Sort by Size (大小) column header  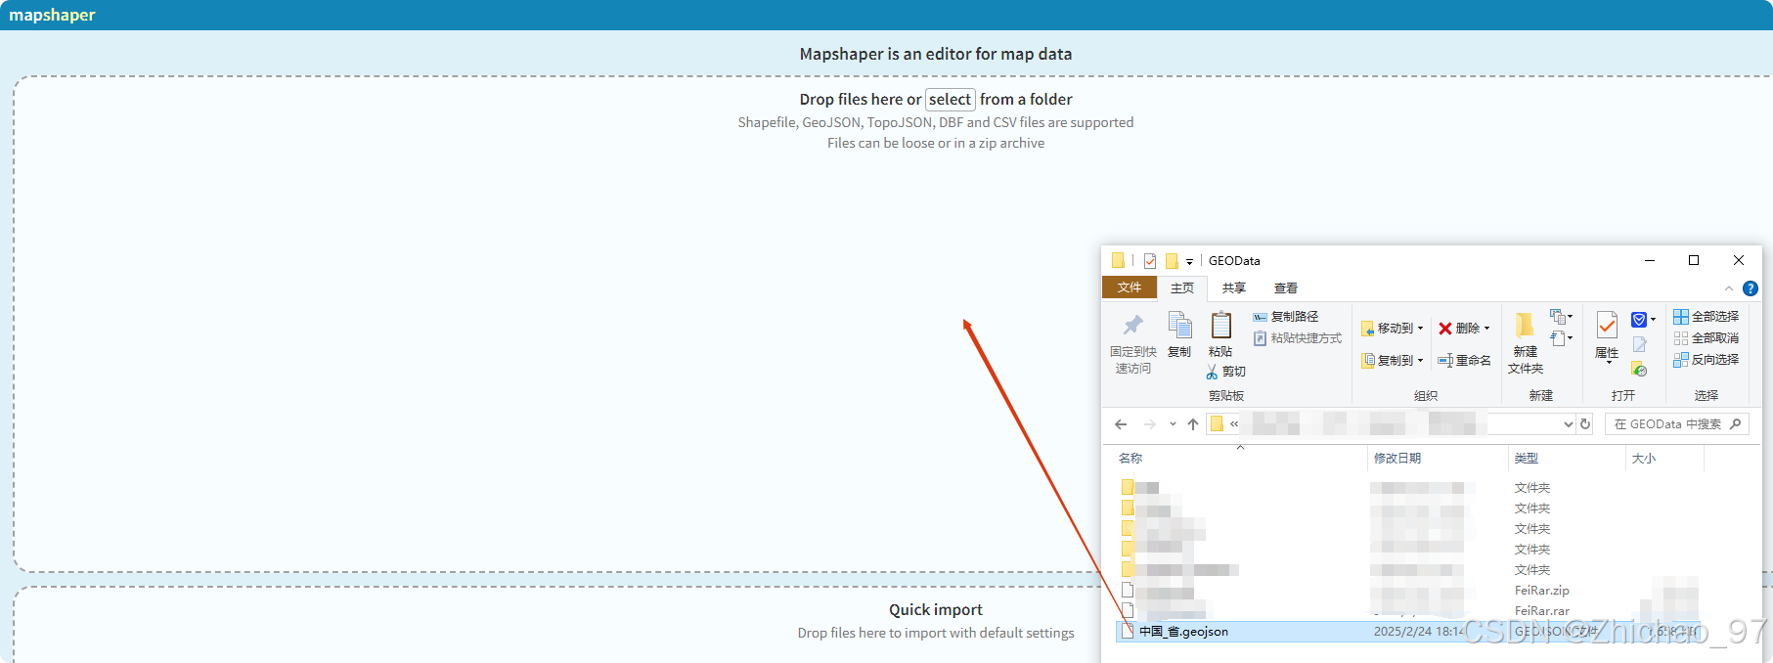[1644, 459]
